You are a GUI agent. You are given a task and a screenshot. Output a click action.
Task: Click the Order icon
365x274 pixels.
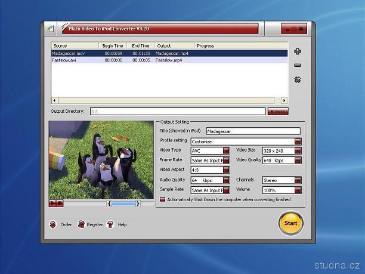52,224
